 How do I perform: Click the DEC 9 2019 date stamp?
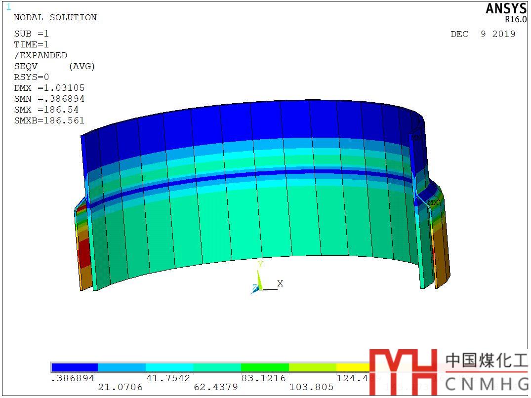(483, 34)
